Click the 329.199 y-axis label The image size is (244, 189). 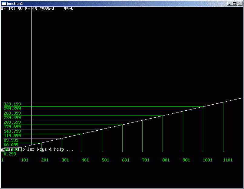(12, 104)
